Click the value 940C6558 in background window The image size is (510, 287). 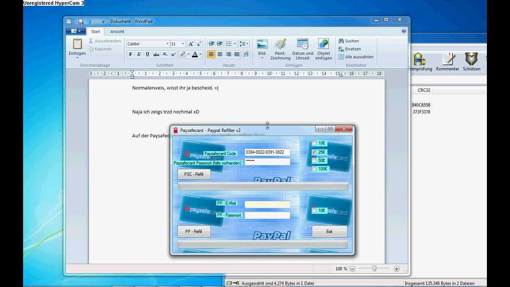pos(421,105)
